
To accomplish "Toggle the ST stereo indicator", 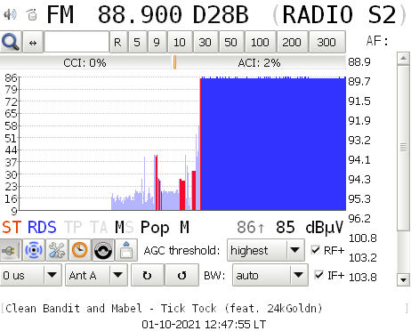I will tap(12, 228).
